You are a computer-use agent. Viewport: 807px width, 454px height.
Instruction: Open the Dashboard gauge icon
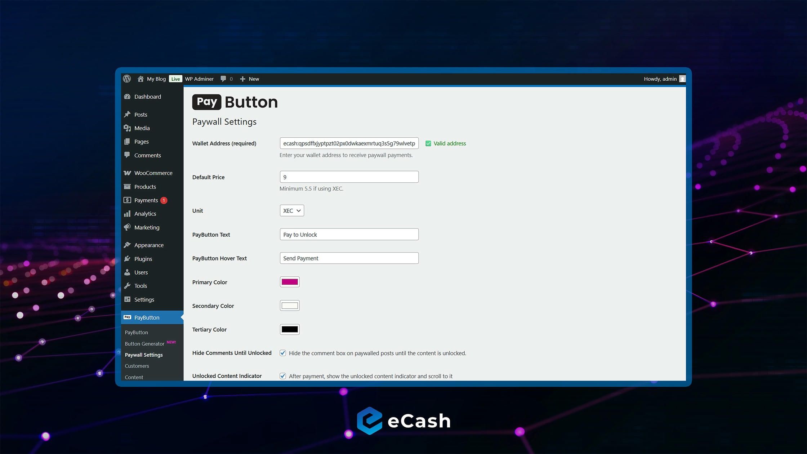(x=127, y=97)
